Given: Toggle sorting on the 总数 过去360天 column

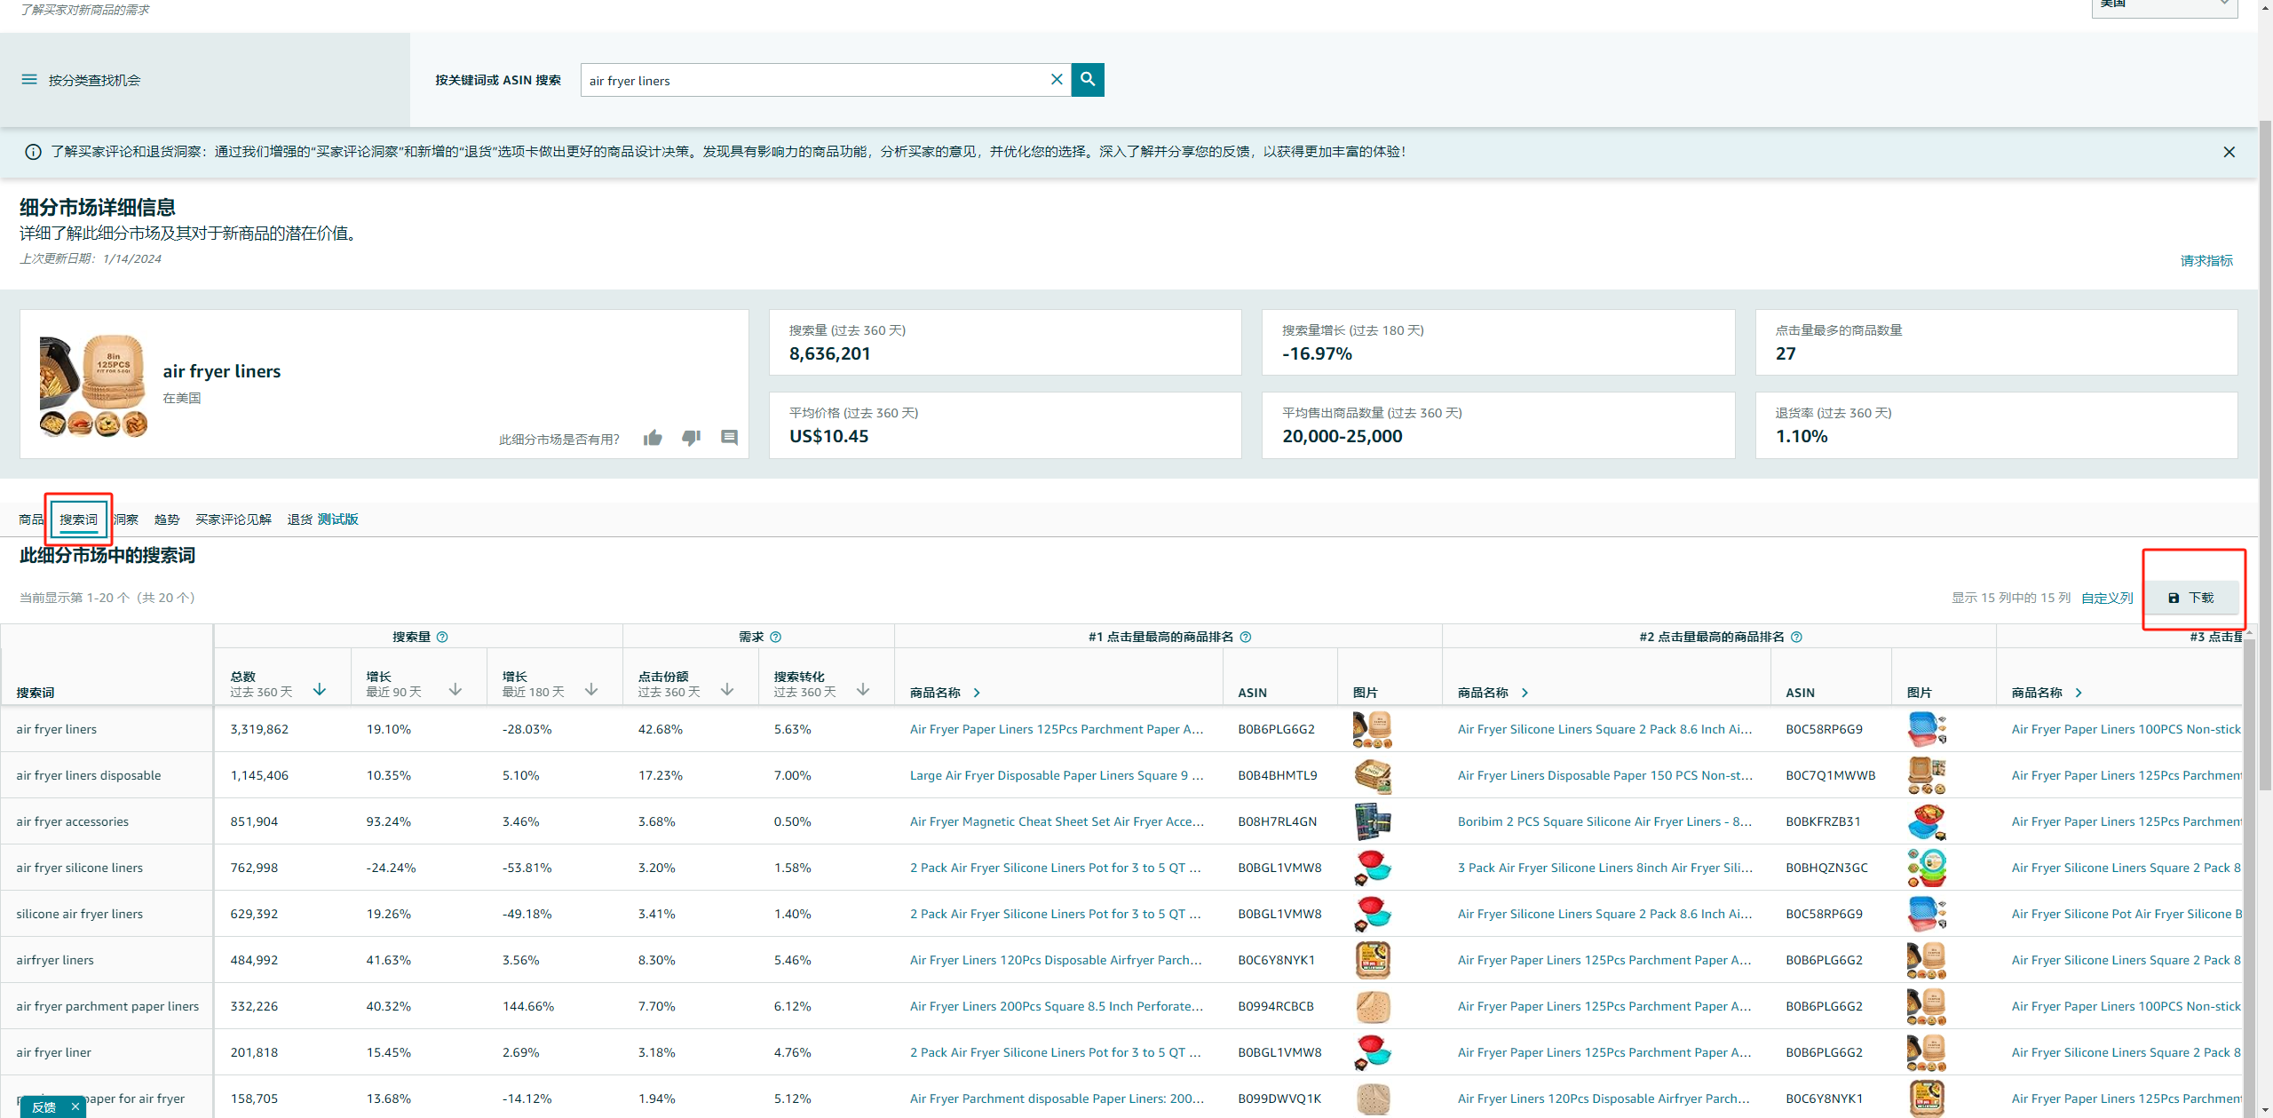Looking at the screenshot, I should 319,689.
